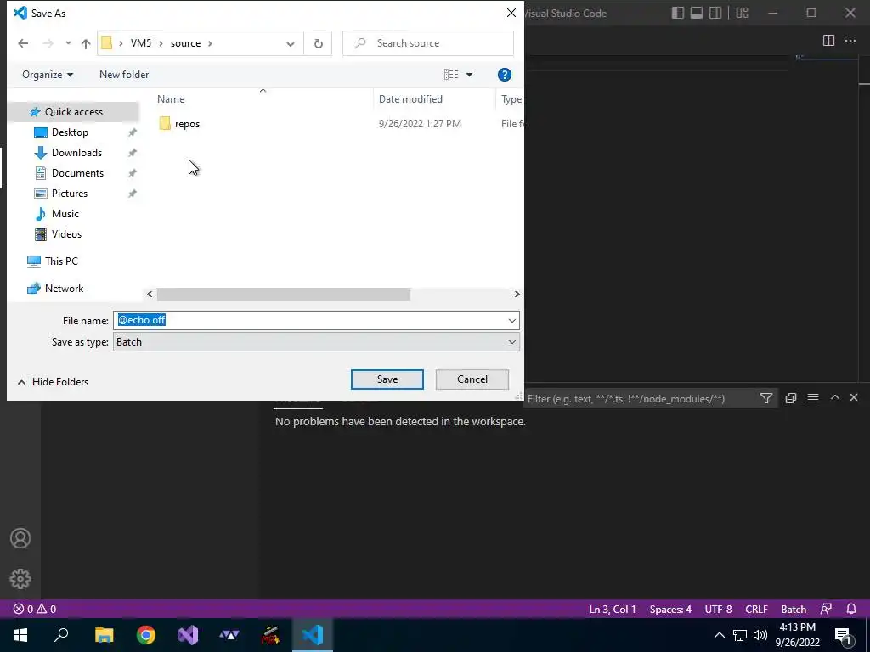
Task: Open Windows taskbar search
Action: 61,635
